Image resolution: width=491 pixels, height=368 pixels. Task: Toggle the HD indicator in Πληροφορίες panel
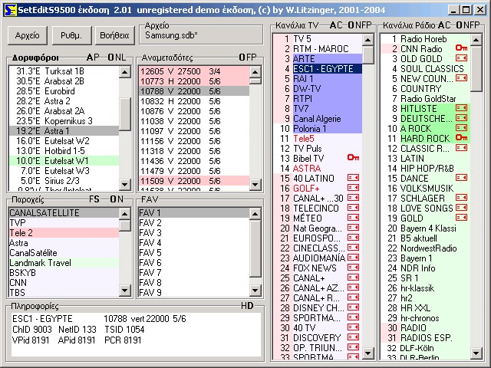coord(247,305)
